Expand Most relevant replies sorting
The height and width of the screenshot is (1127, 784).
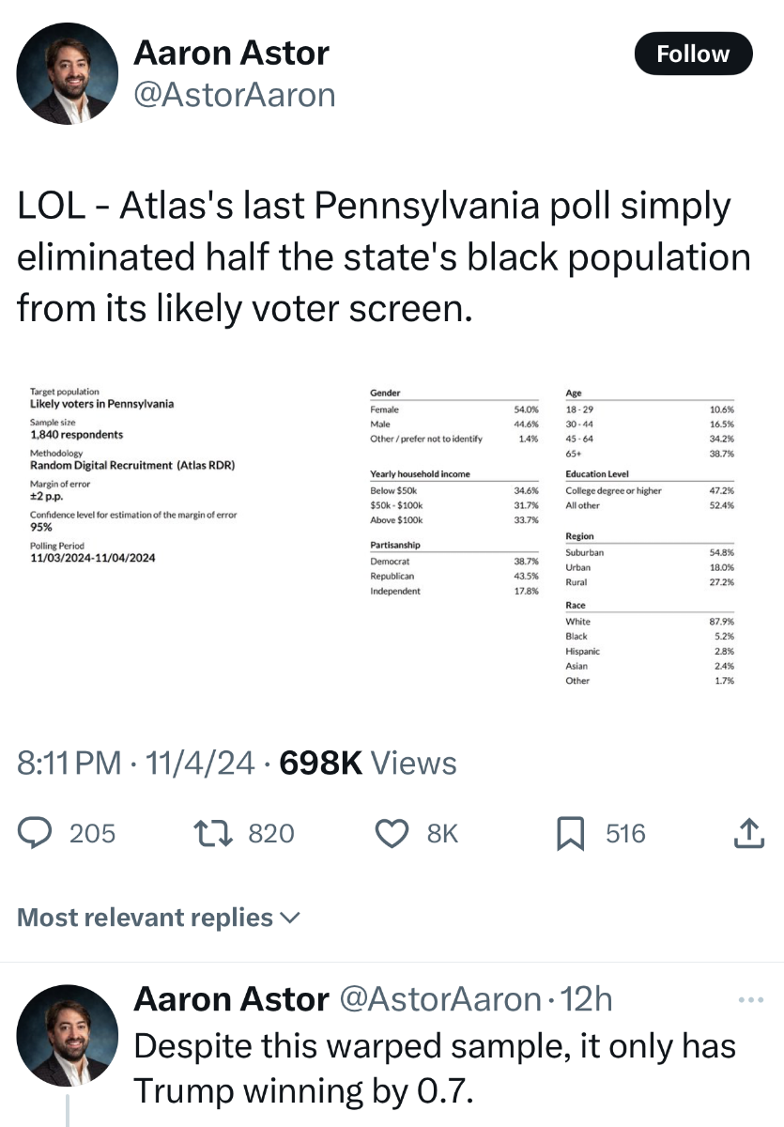(x=159, y=918)
